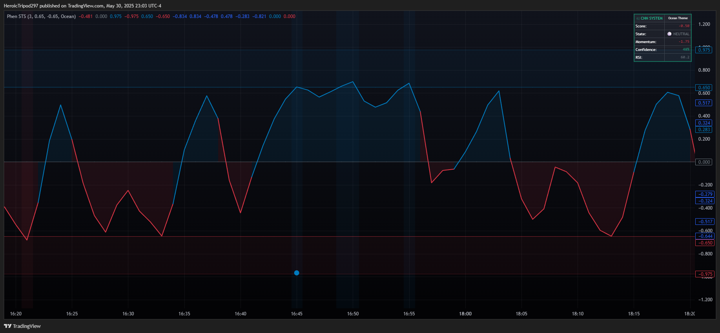Image resolution: width=720 pixels, height=333 pixels.
Task: Click the -0.279 price scale label
Action: click(x=705, y=194)
